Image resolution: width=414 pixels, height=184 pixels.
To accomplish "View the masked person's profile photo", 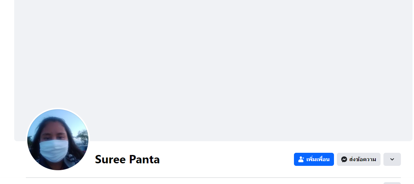I will (58, 140).
